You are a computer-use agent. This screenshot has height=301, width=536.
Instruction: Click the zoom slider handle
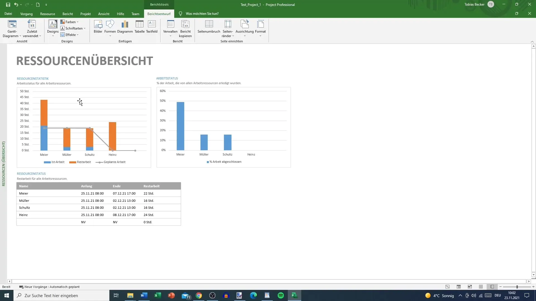(x=517, y=287)
